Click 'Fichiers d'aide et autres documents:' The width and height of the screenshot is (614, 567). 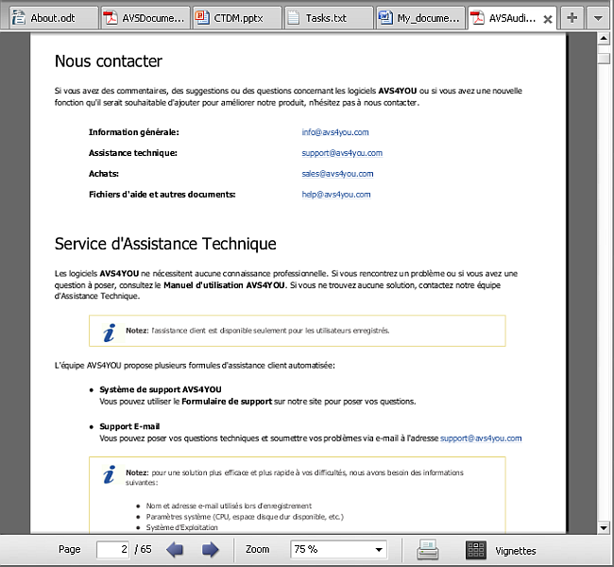[x=162, y=195]
